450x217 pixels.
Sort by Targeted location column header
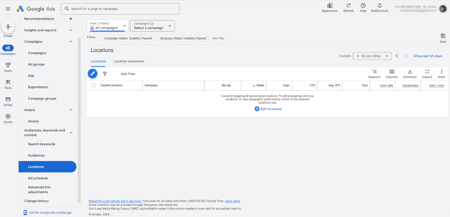pos(111,85)
